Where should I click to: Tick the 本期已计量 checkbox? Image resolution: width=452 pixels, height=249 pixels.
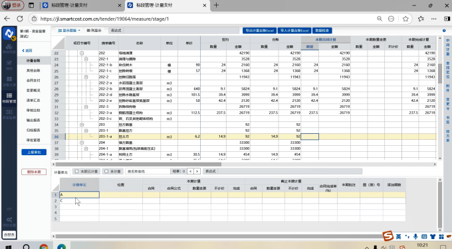click(x=76, y=171)
